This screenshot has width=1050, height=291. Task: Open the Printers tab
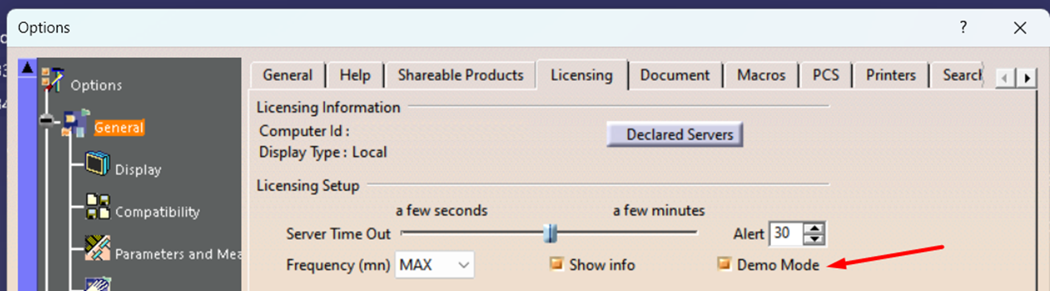(x=891, y=76)
